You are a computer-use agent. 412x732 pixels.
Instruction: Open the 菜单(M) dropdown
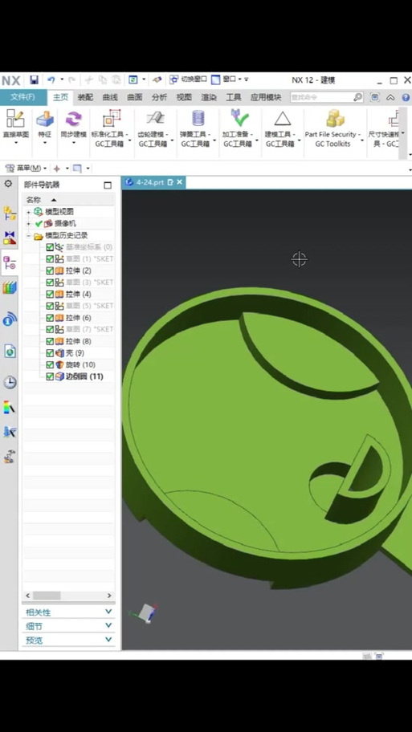coord(26,168)
